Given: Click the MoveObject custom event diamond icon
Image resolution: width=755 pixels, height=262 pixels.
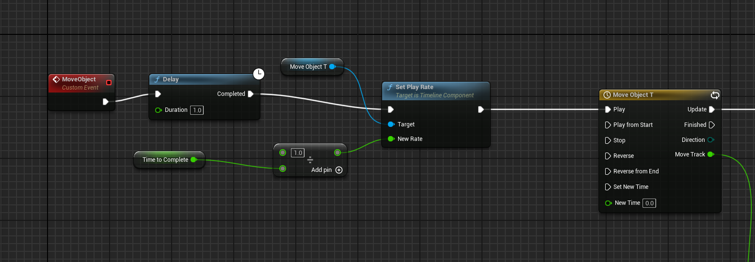Looking at the screenshot, I should [x=56, y=79].
